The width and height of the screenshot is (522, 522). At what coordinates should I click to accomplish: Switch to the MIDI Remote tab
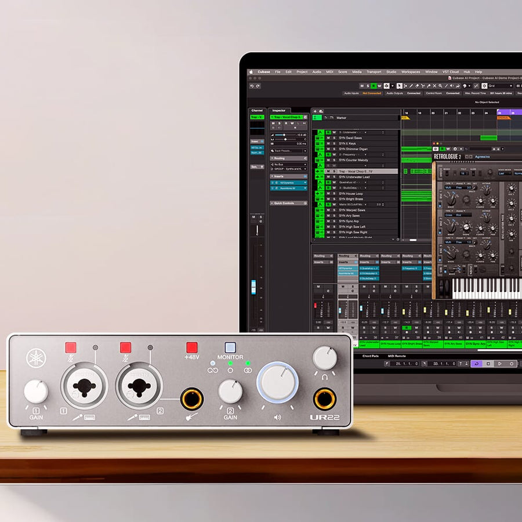click(x=397, y=356)
